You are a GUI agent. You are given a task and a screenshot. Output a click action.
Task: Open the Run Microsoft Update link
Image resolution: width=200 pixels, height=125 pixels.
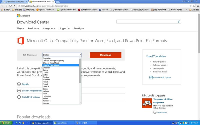[161, 77]
